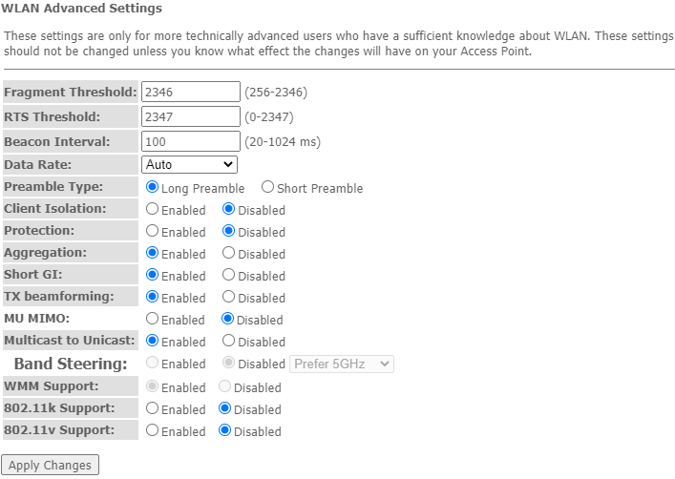Select Short Preamble radio button

tap(268, 188)
